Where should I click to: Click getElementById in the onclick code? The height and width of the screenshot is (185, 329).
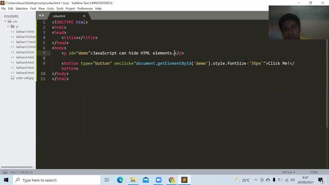click(x=174, y=63)
